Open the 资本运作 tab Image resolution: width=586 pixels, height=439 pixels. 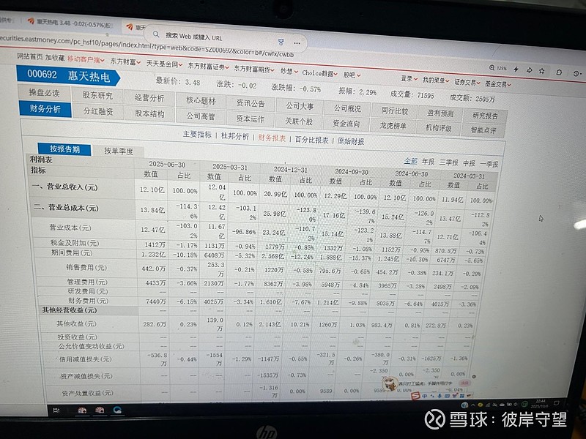coord(250,119)
